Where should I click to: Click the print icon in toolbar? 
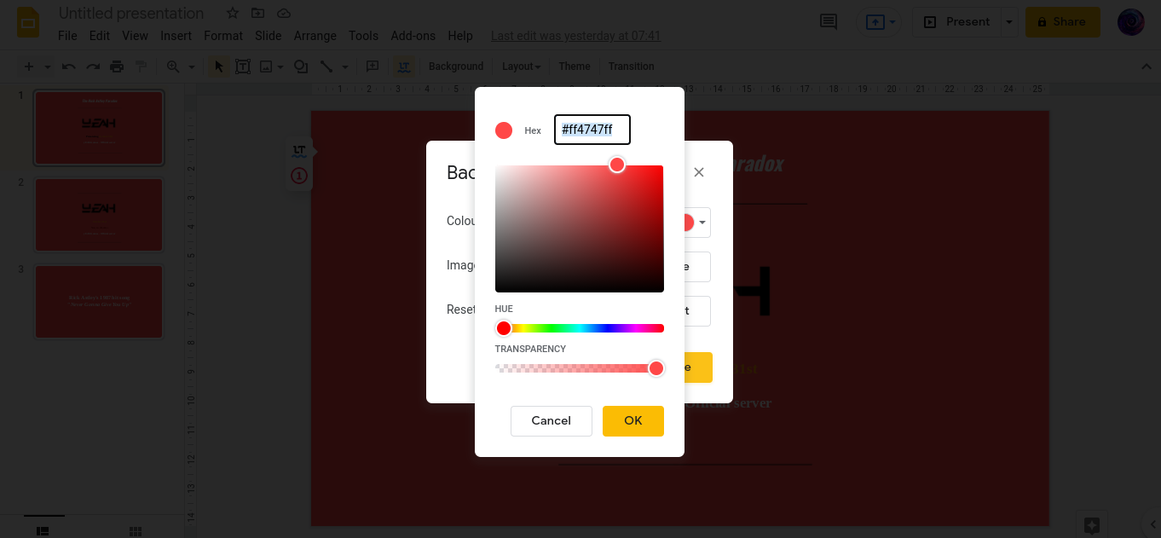pos(117,67)
